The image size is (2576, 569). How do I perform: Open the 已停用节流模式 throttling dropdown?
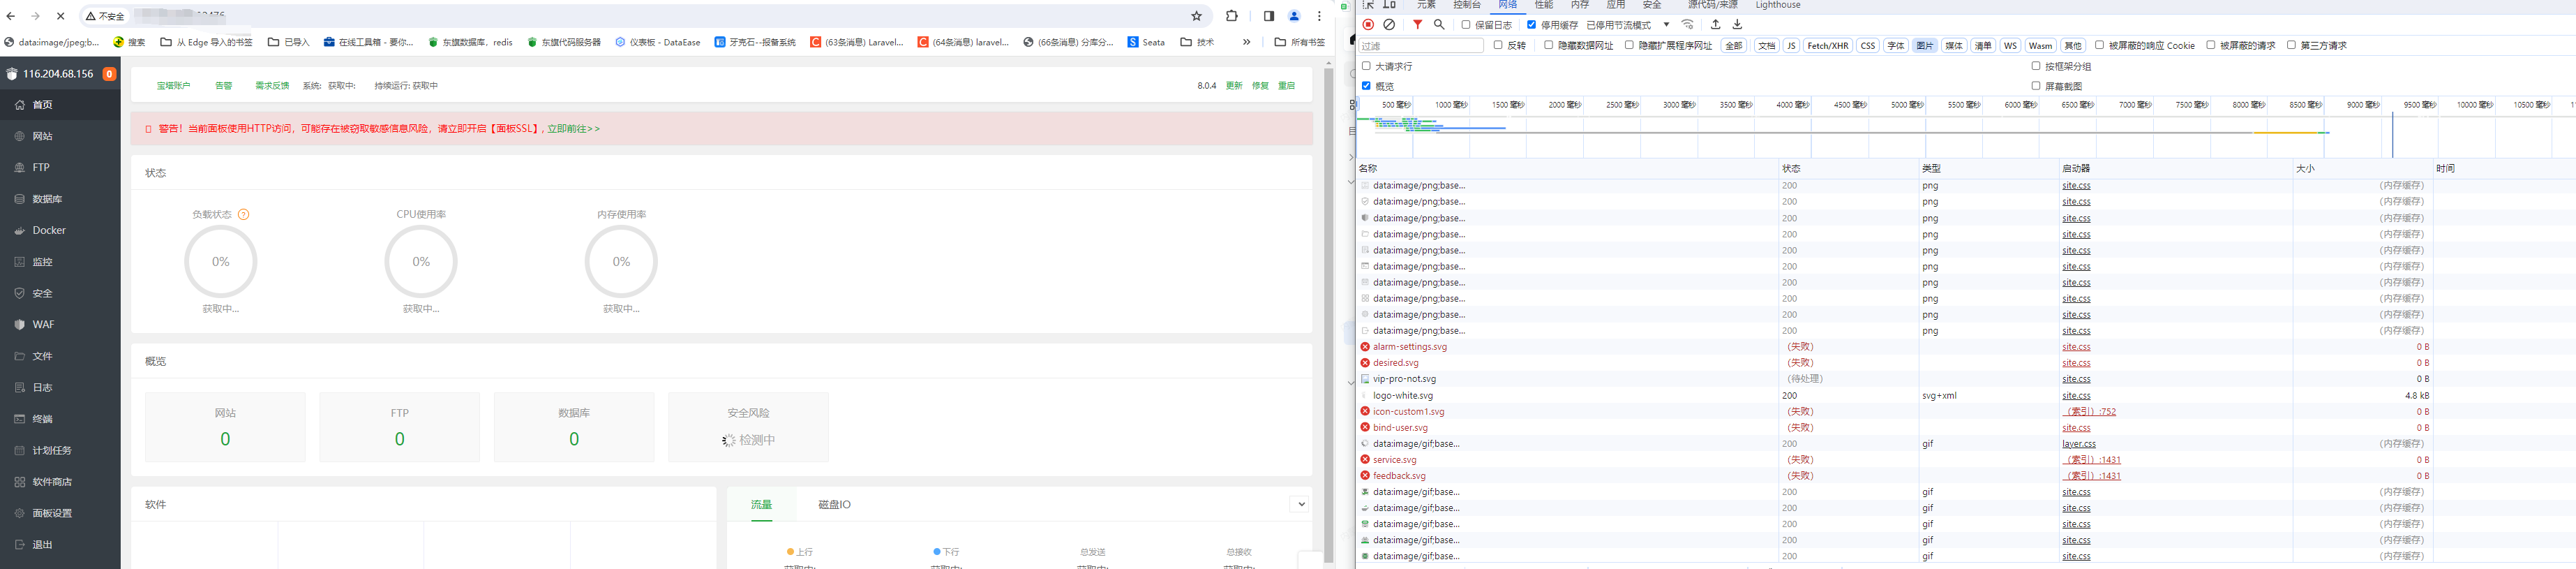pos(1628,25)
